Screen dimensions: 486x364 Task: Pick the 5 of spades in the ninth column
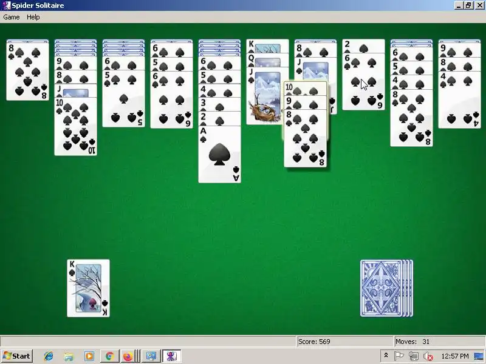pyautogui.click(x=412, y=69)
